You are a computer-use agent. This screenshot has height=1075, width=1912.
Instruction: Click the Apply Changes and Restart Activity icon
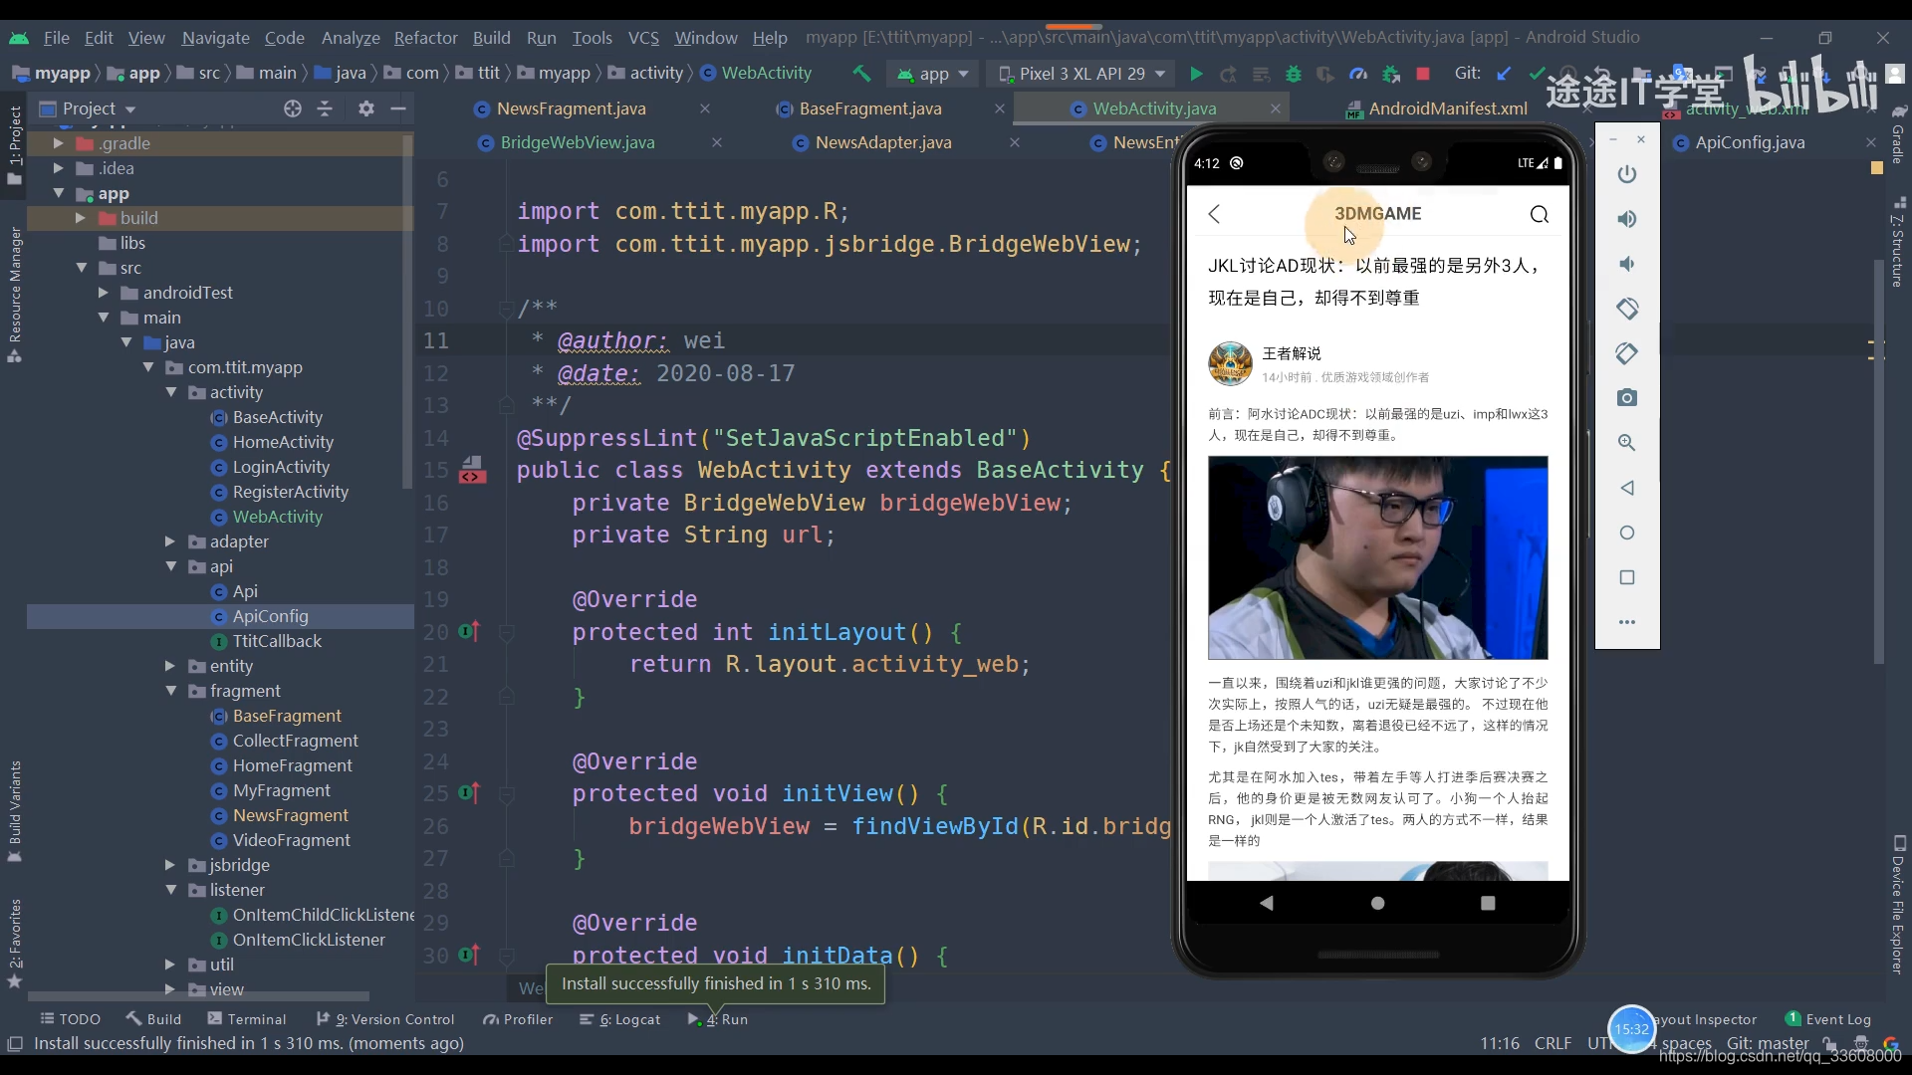coord(1229,74)
